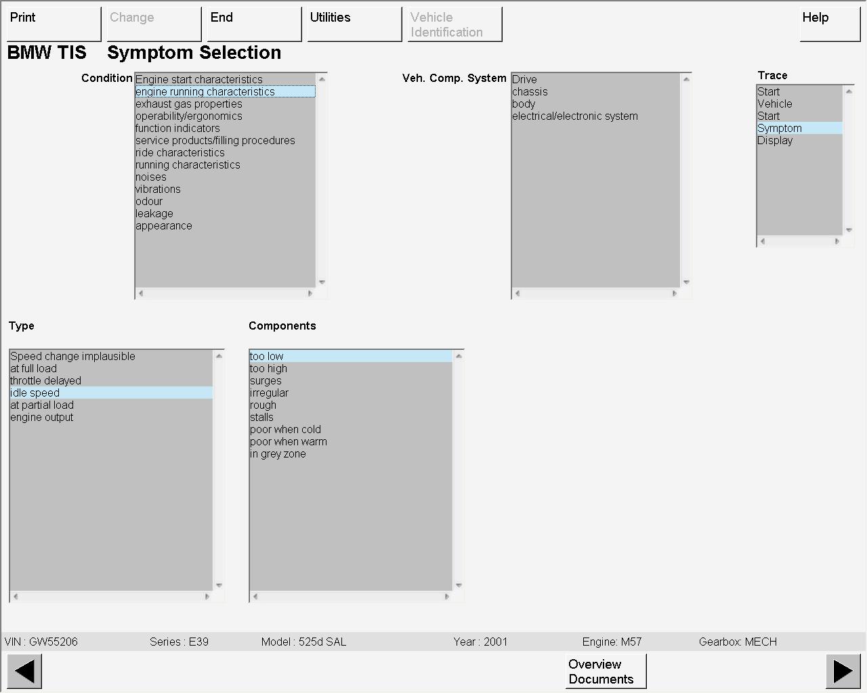Select 'operability/ergonomics' condition
This screenshot has width=867, height=693.
[225, 116]
